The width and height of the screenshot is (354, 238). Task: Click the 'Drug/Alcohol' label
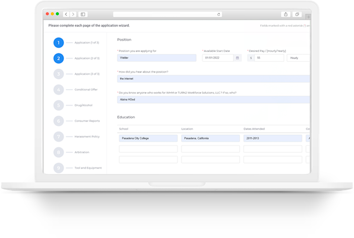tap(84, 105)
